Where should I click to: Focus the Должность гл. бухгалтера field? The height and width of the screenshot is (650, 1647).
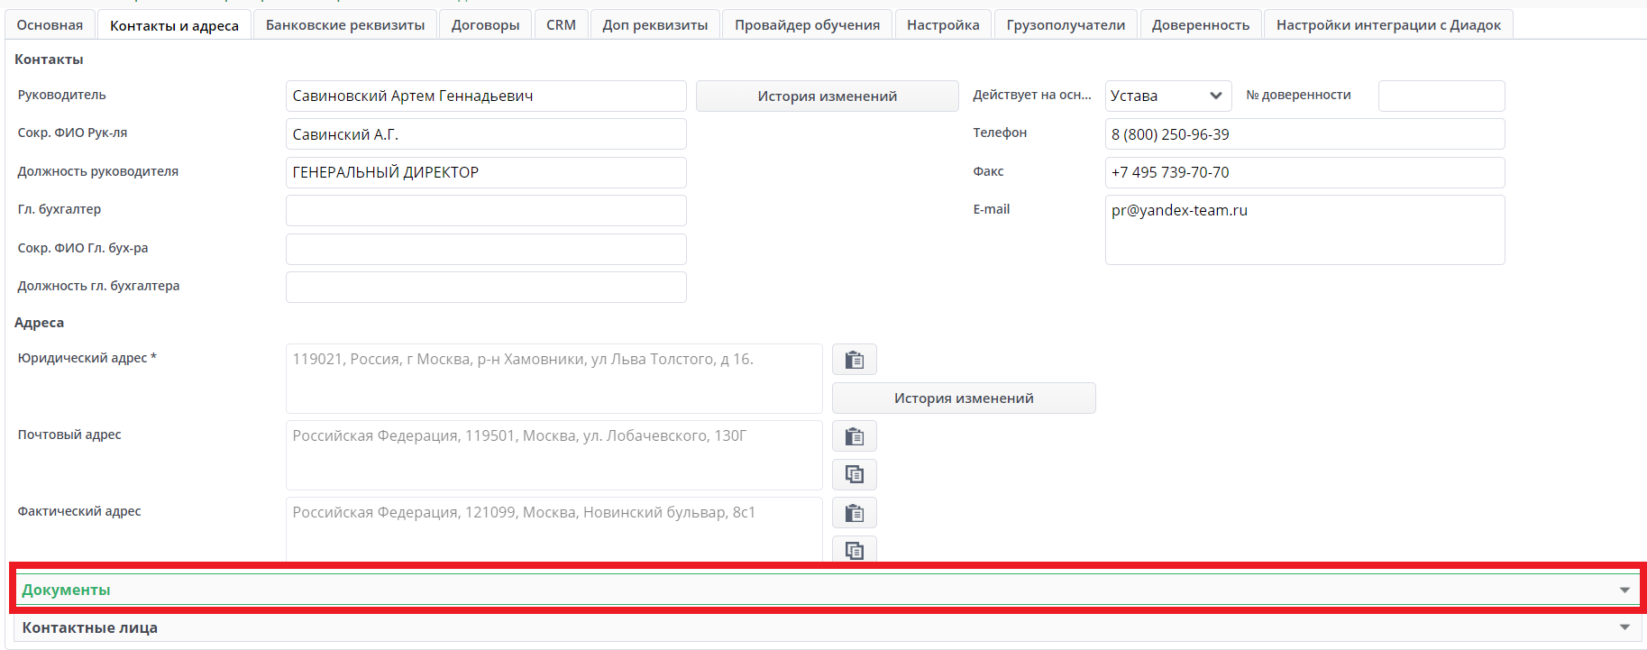[x=486, y=287]
